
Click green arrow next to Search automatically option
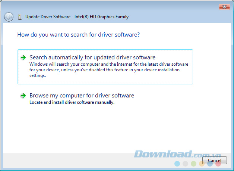coord(23,57)
